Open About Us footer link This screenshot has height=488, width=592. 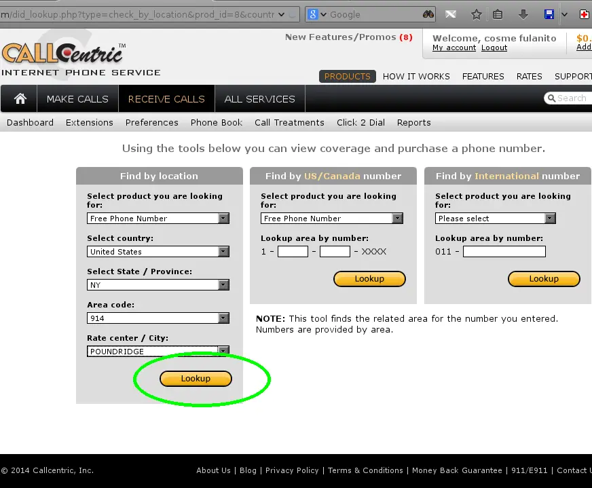click(x=213, y=470)
